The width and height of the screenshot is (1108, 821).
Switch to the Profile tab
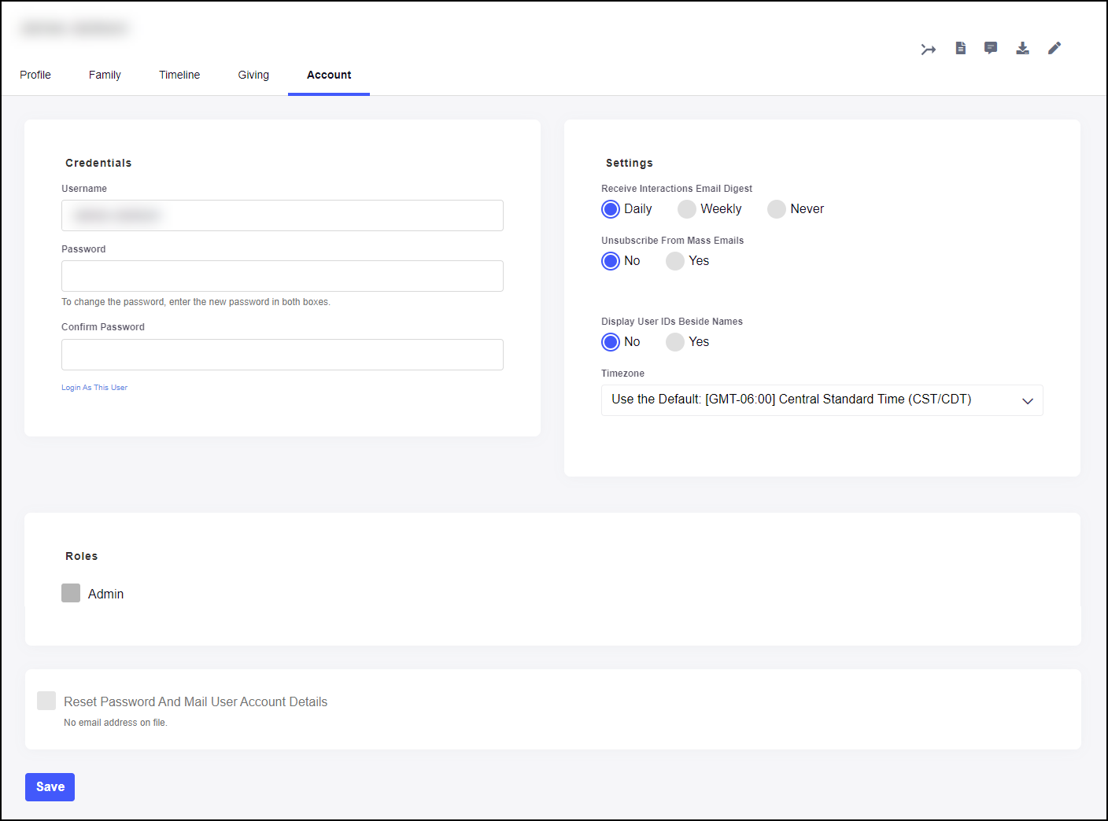(35, 75)
